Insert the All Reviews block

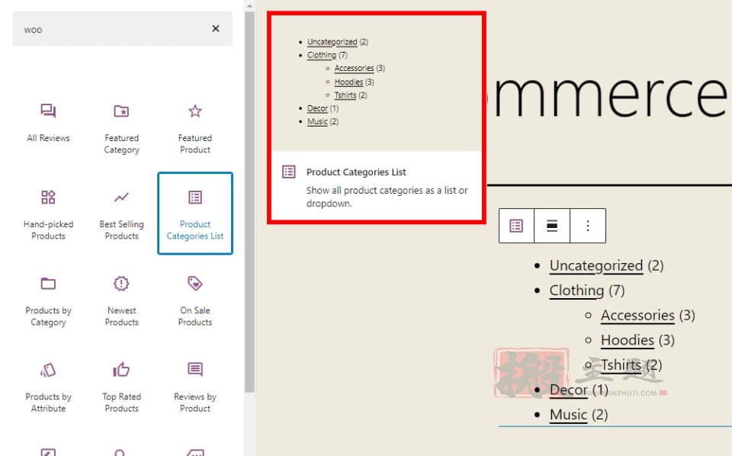(48, 124)
